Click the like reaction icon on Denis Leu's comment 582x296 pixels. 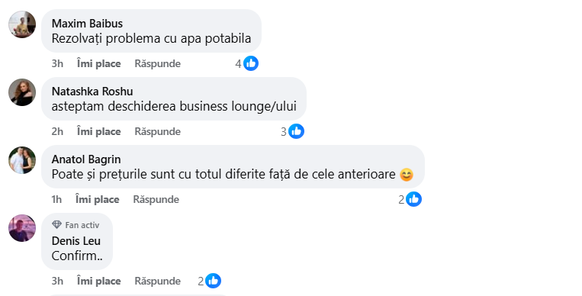click(x=213, y=281)
